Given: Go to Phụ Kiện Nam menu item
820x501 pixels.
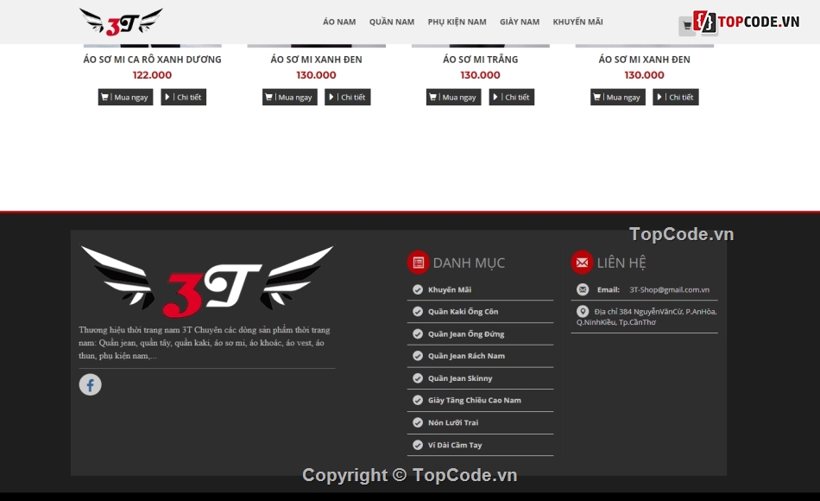Looking at the screenshot, I should click(x=457, y=22).
